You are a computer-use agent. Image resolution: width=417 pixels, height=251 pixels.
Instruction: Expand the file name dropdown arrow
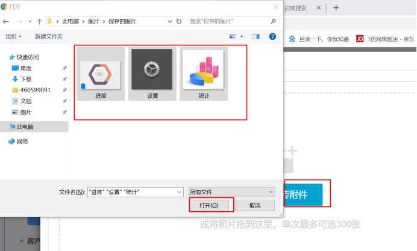coord(179,192)
